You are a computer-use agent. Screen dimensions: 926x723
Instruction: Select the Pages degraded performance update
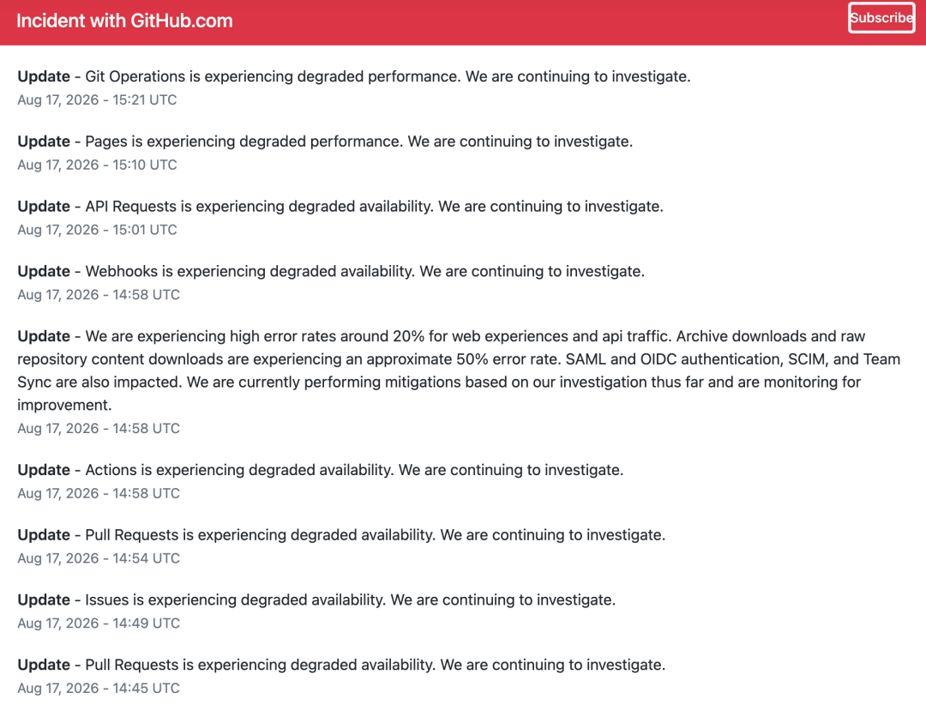click(x=325, y=142)
